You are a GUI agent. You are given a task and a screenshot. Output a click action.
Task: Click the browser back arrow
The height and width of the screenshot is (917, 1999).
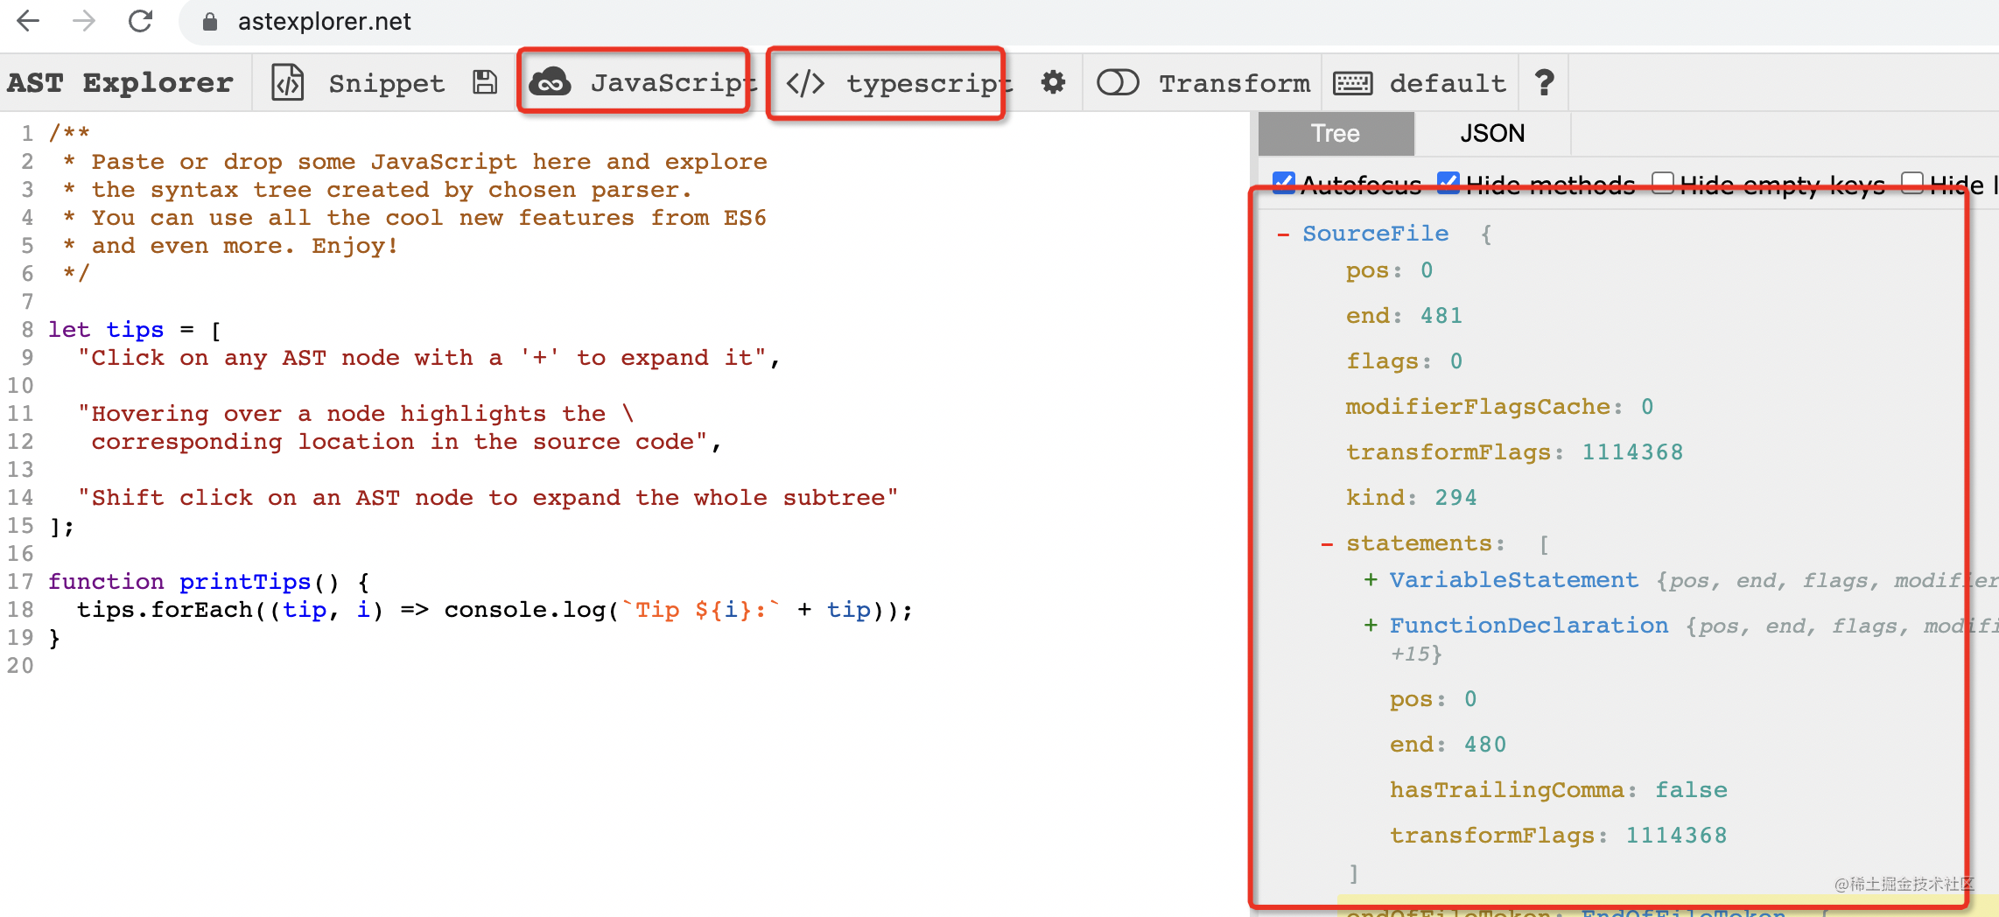tap(28, 21)
